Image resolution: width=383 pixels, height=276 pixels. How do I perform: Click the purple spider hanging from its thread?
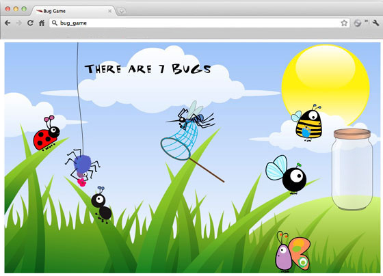pos(82,167)
